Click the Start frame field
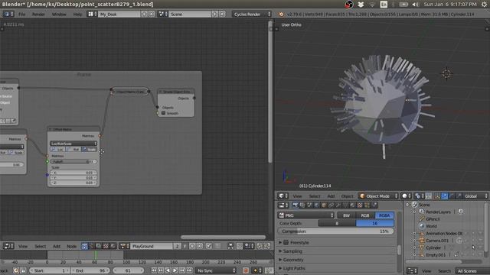 (49, 270)
